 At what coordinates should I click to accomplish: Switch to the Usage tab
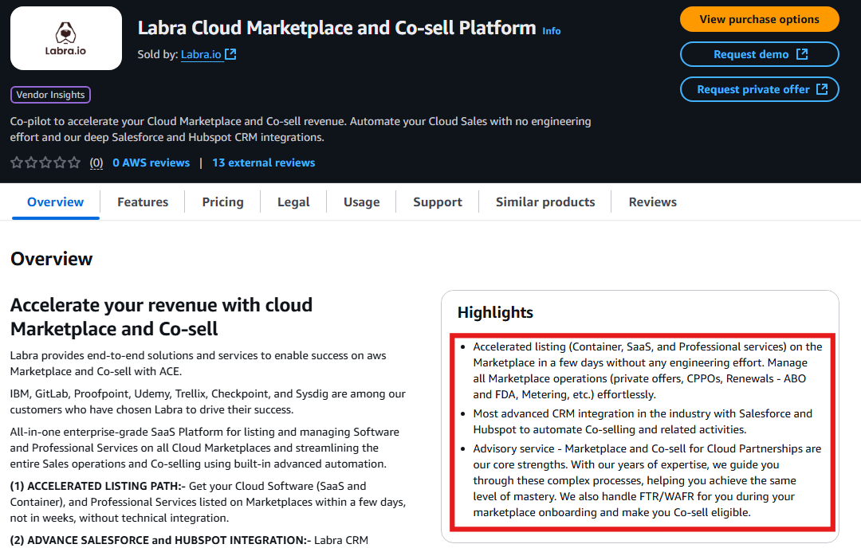(361, 202)
